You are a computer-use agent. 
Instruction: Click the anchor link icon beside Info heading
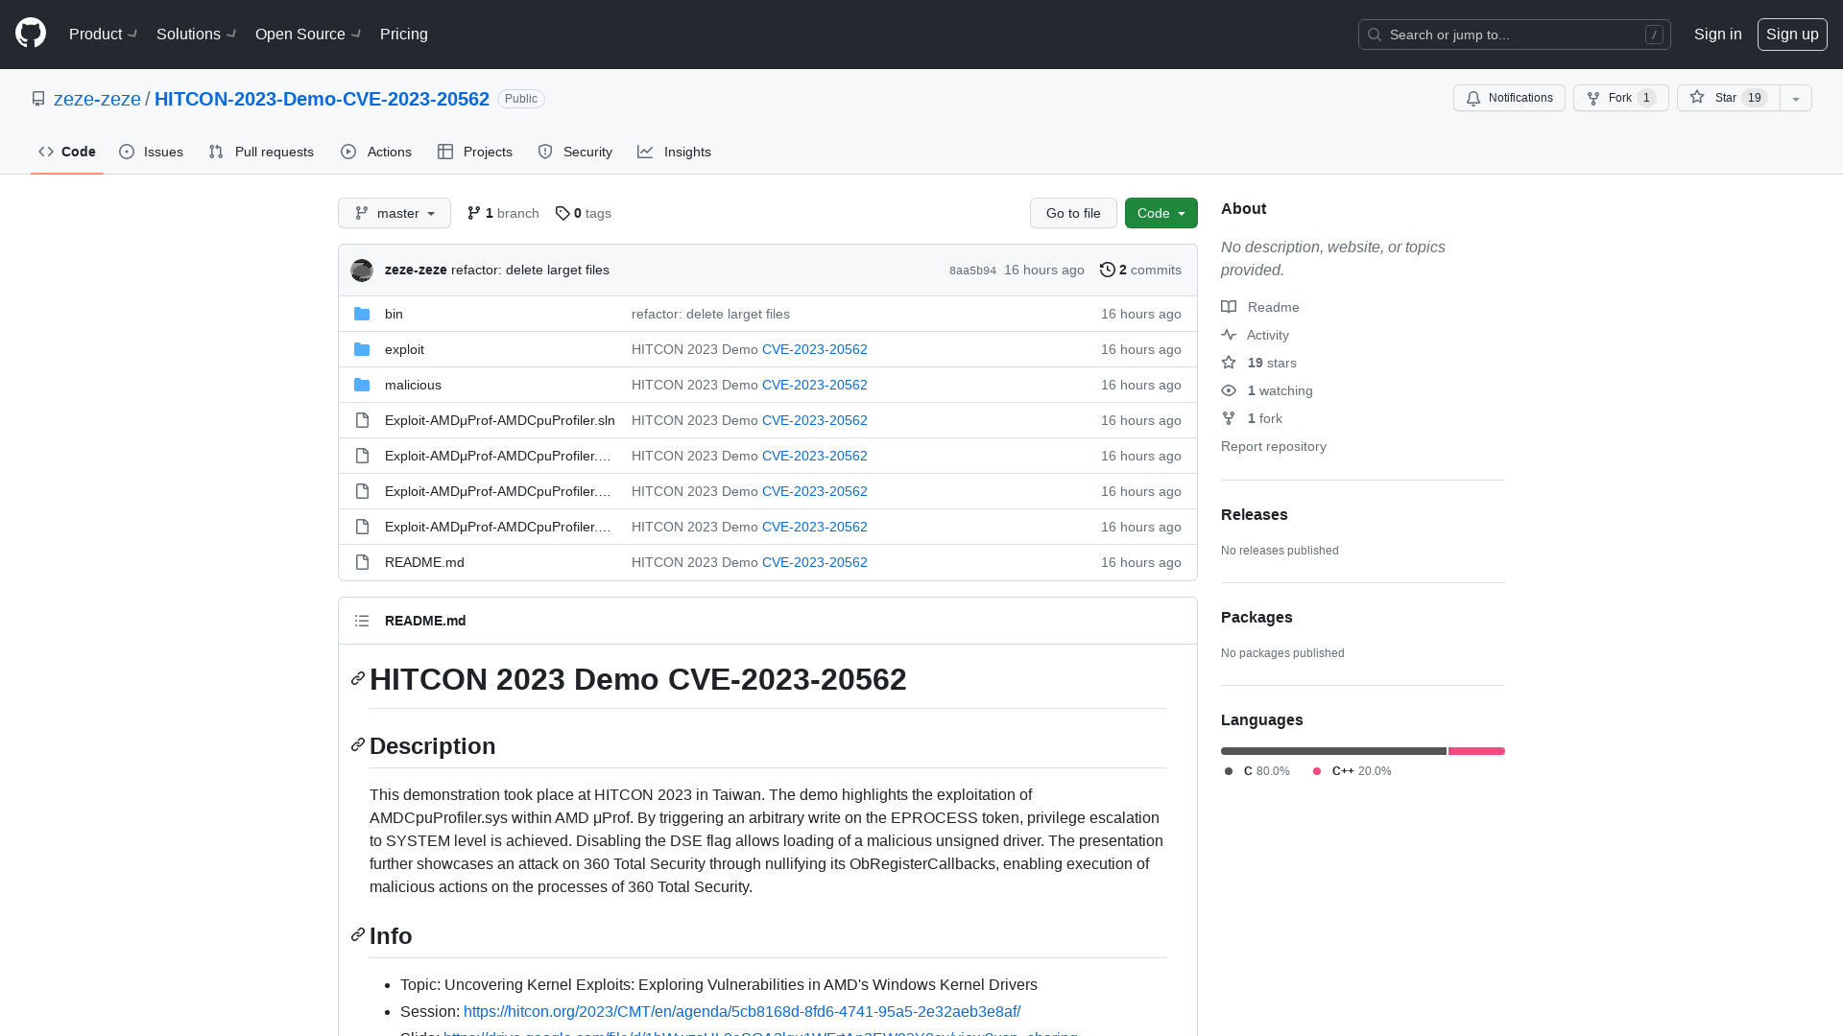tap(358, 935)
